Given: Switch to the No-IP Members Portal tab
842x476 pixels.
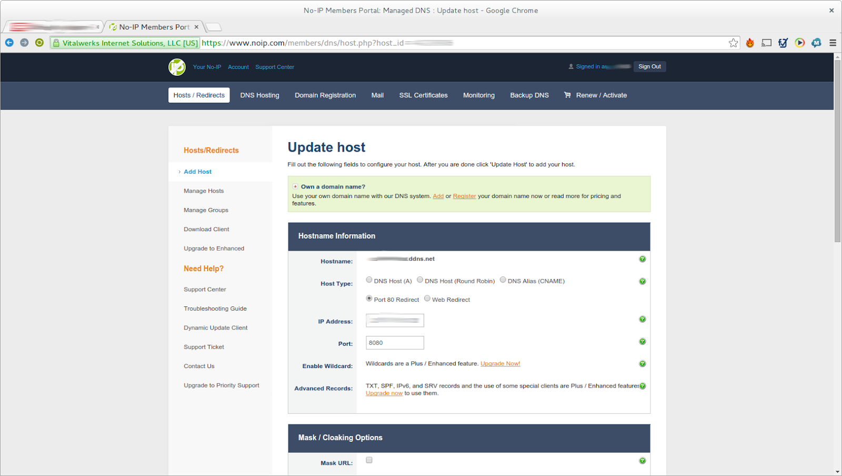Looking at the screenshot, I should pos(153,27).
